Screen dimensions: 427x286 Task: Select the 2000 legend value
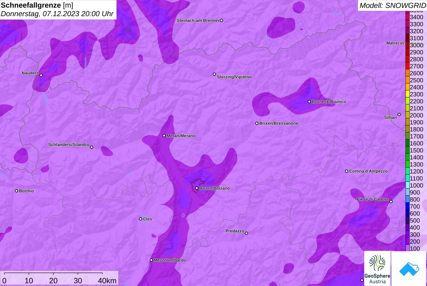[x=416, y=115]
